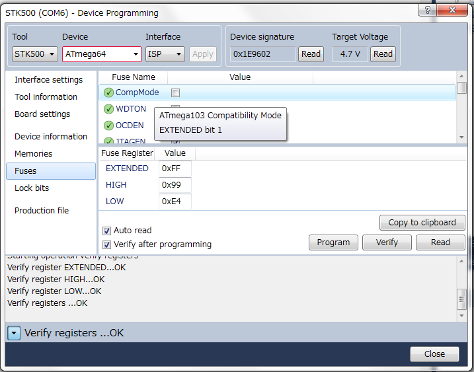This screenshot has width=474, height=372.
Task: Select the WDTON fuse name
Action: (x=131, y=109)
